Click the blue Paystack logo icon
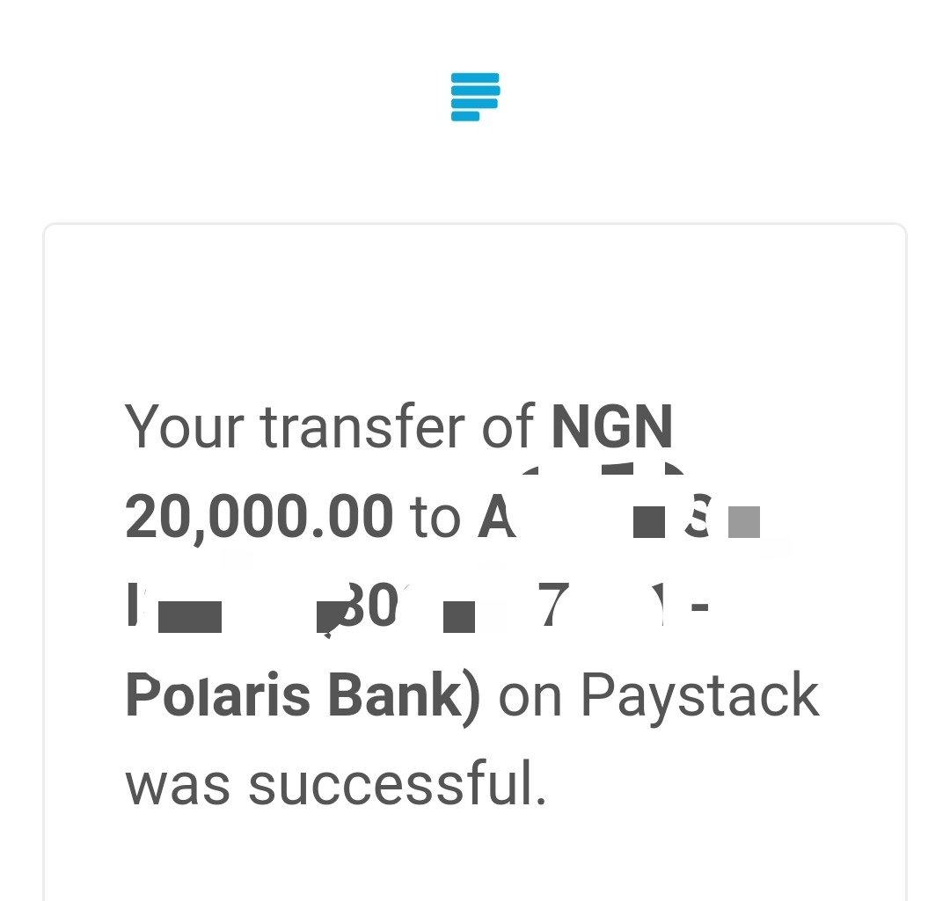This screenshot has height=901, width=950. coord(475,97)
